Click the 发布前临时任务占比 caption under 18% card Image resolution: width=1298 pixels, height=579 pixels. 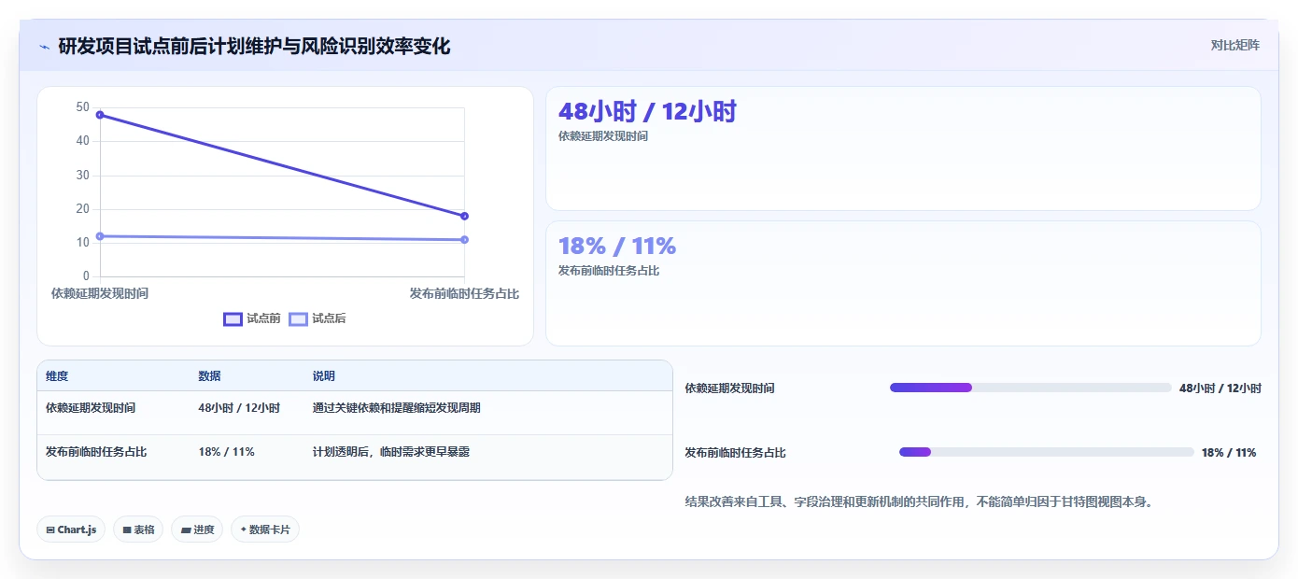click(x=609, y=271)
